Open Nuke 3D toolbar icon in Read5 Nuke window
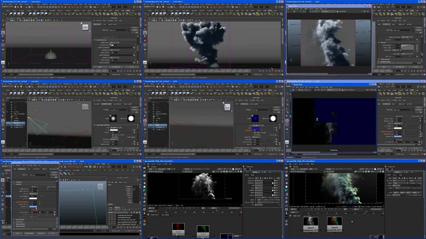 [286, 202]
